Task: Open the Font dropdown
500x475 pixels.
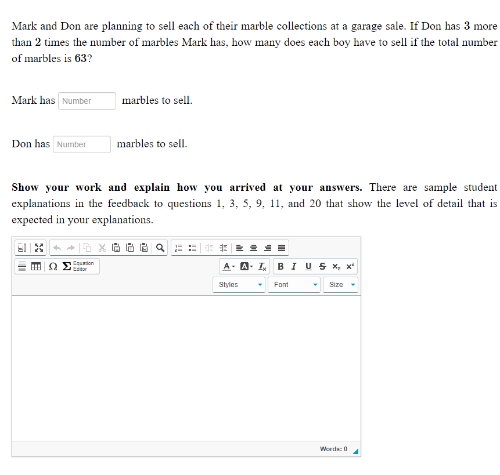Action: click(x=294, y=285)
